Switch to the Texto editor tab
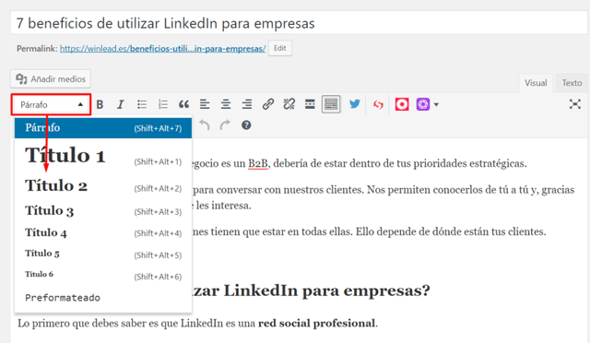Image resolution: width=590 pixels, height=343 pixels. point(572,83)
